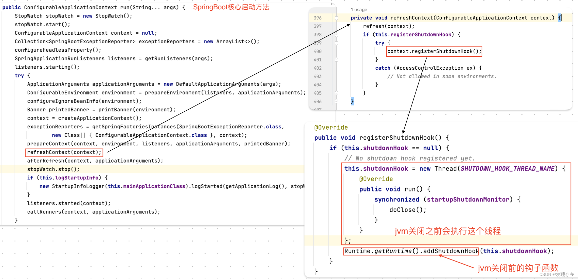Click 'Runtime.getRuntime().addShutdownHook' call
The height and width of the screenshot is (279, 578).
(x=411, y=251)
